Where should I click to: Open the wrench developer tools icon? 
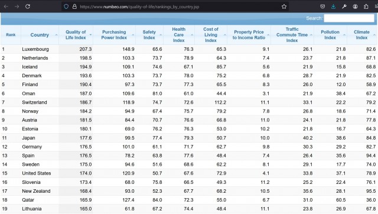point(344,6)
